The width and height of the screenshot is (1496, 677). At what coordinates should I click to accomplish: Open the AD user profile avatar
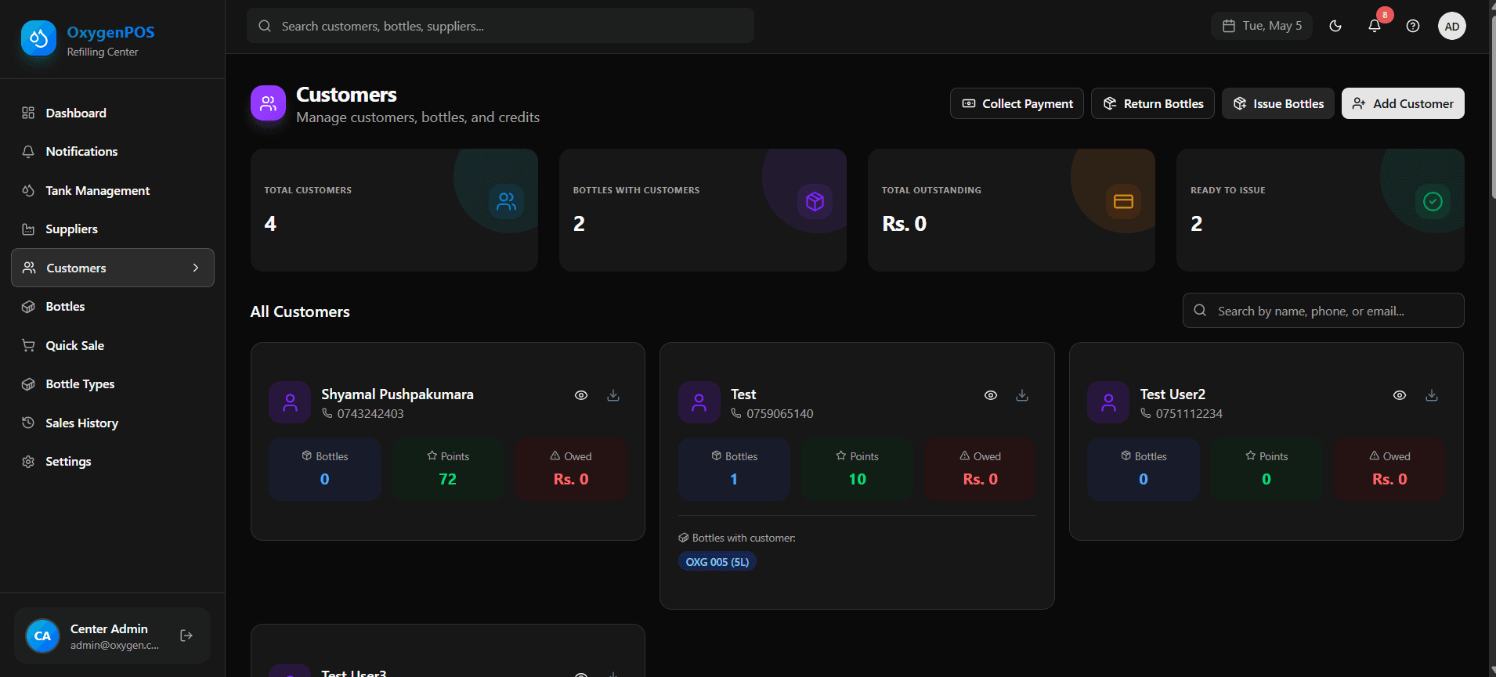(x=1452, y=26)
